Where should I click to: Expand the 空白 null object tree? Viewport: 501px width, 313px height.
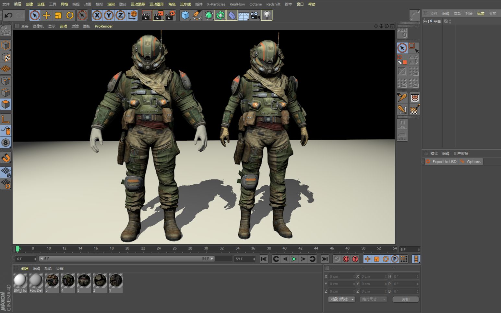[x=425, y=21]
